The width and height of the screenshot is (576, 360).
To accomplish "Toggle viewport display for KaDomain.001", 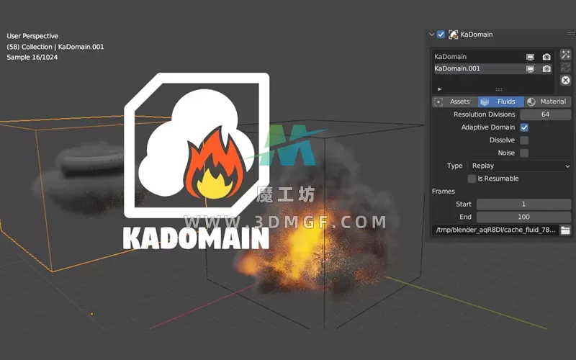I will click(x=530, y=69).
